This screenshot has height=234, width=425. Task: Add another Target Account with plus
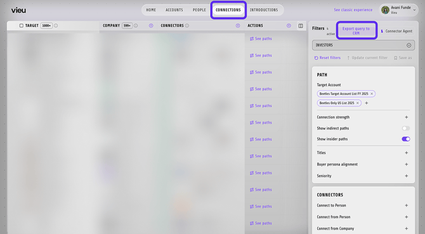[x=367, y=103]
